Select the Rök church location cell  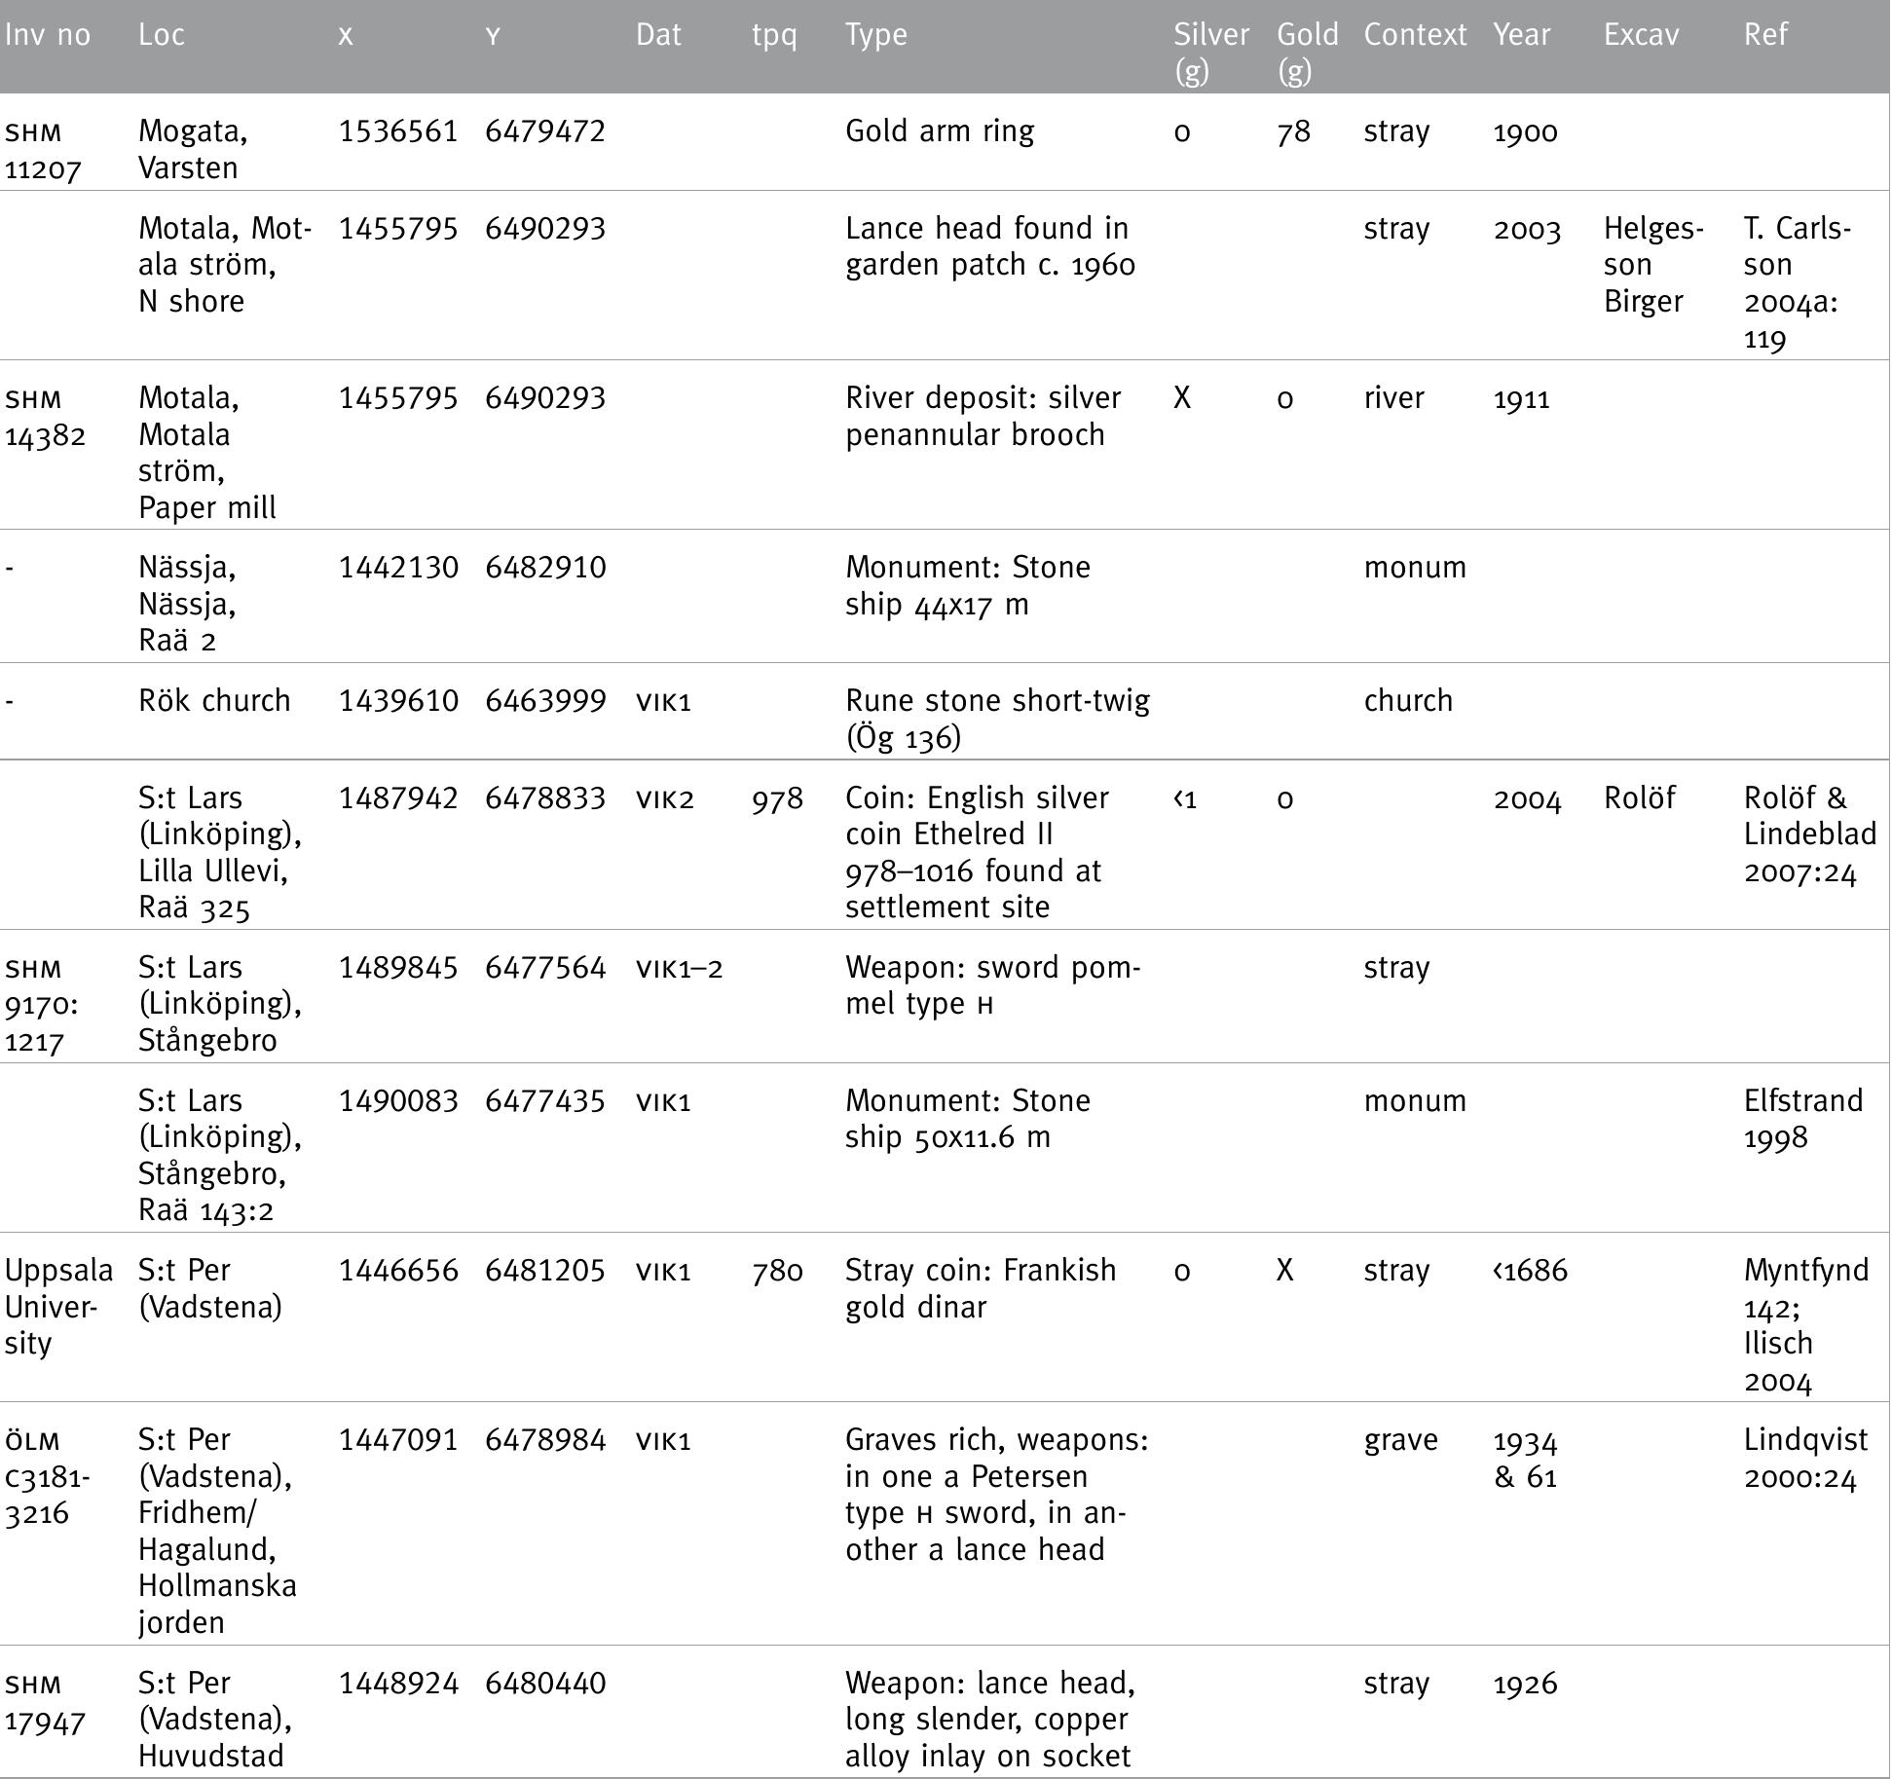[214, 701]
